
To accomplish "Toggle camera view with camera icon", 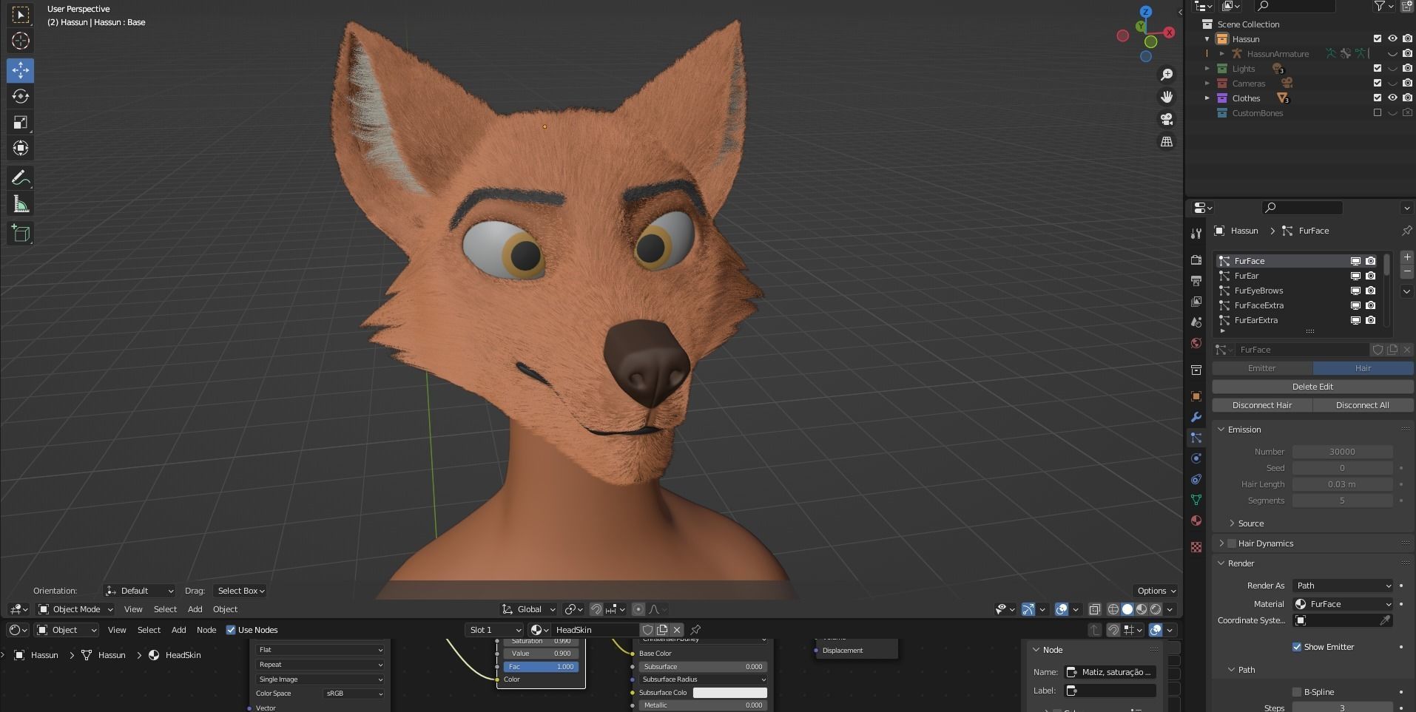I will click(1167, 119).
